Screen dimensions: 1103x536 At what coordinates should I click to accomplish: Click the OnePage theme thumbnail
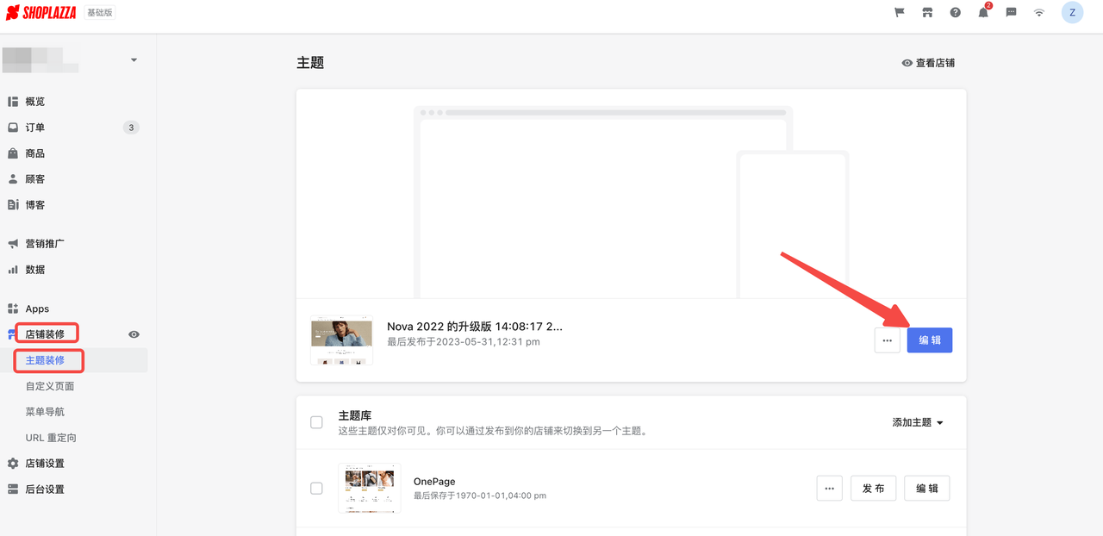coord(369,488)
